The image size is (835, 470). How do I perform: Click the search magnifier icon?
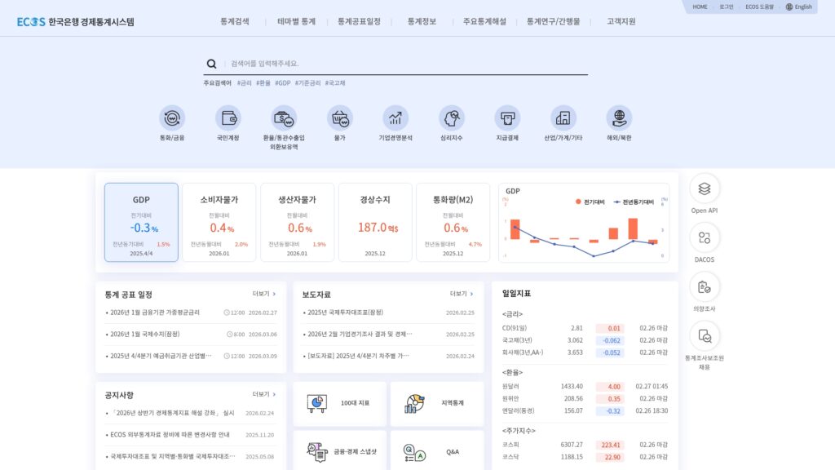pos(210,63)
